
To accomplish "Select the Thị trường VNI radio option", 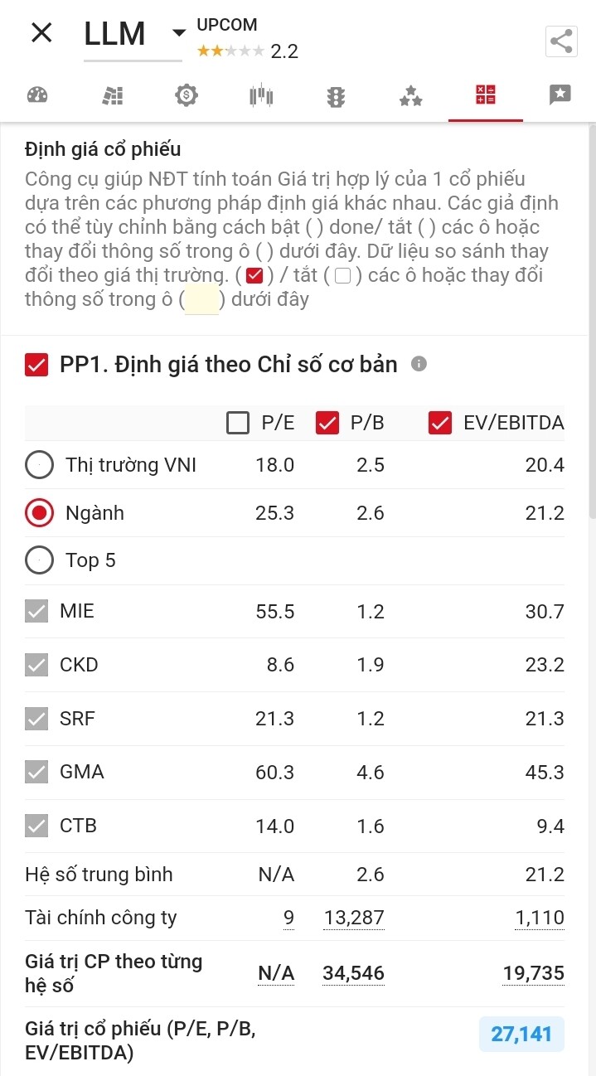I will point(40,465).
